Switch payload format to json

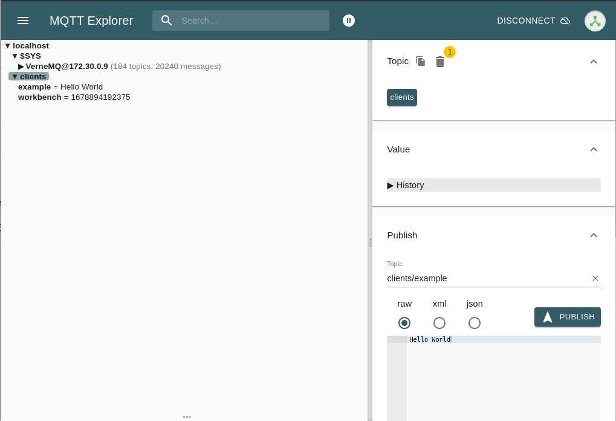(475, 323)
